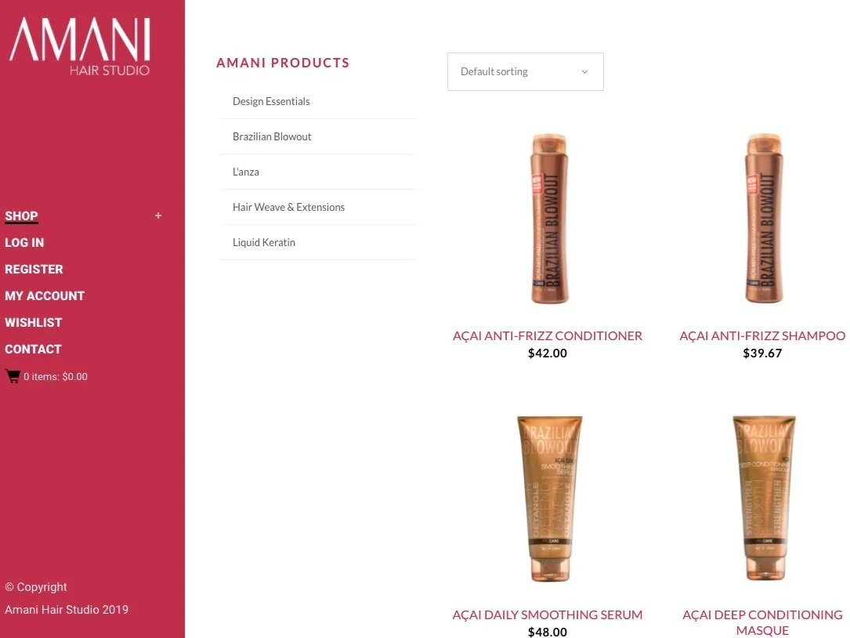Open Açai Anti-Frizz Conditioner bottle image
850x638 pixels.
[548, 218]
